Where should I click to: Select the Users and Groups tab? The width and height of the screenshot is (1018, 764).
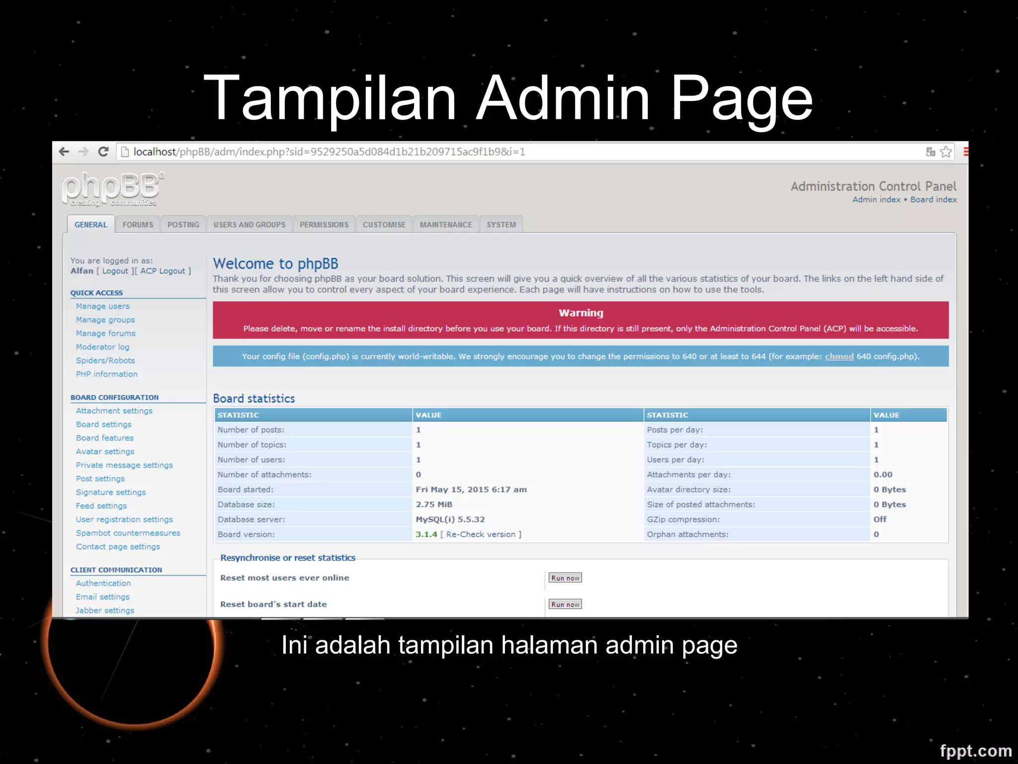tap(250, 224)
